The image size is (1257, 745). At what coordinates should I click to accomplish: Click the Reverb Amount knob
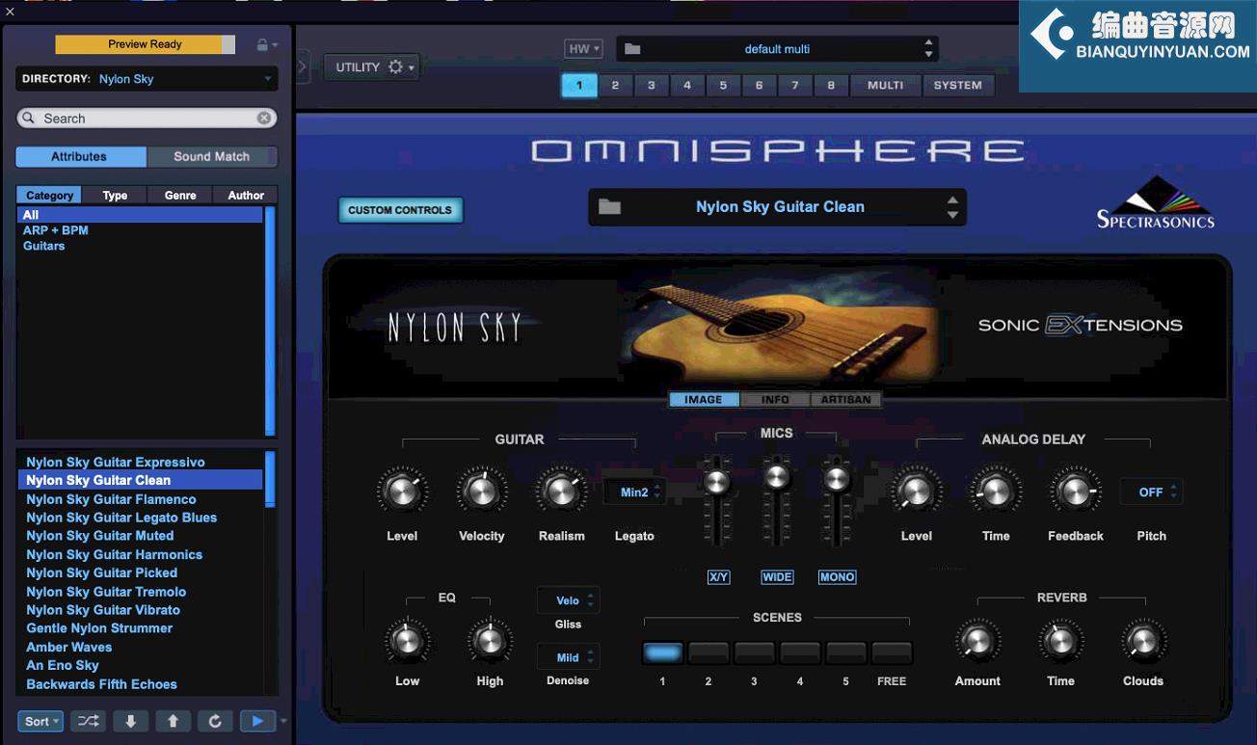point(977,641)
